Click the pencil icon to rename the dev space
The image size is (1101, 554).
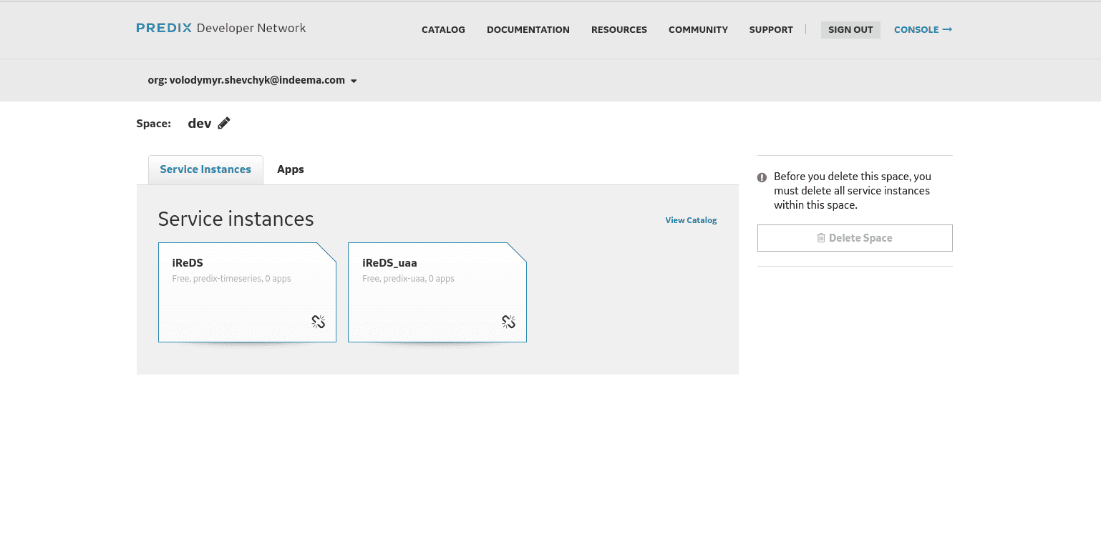224,122
